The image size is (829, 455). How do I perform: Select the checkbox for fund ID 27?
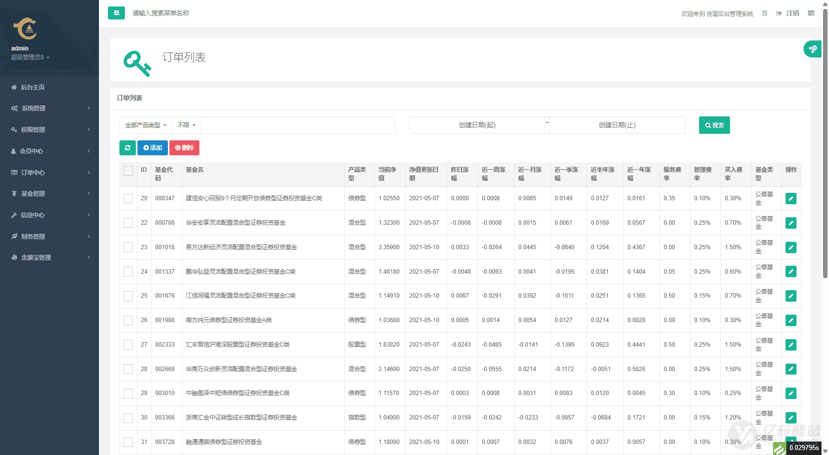(x=128, y=345)
